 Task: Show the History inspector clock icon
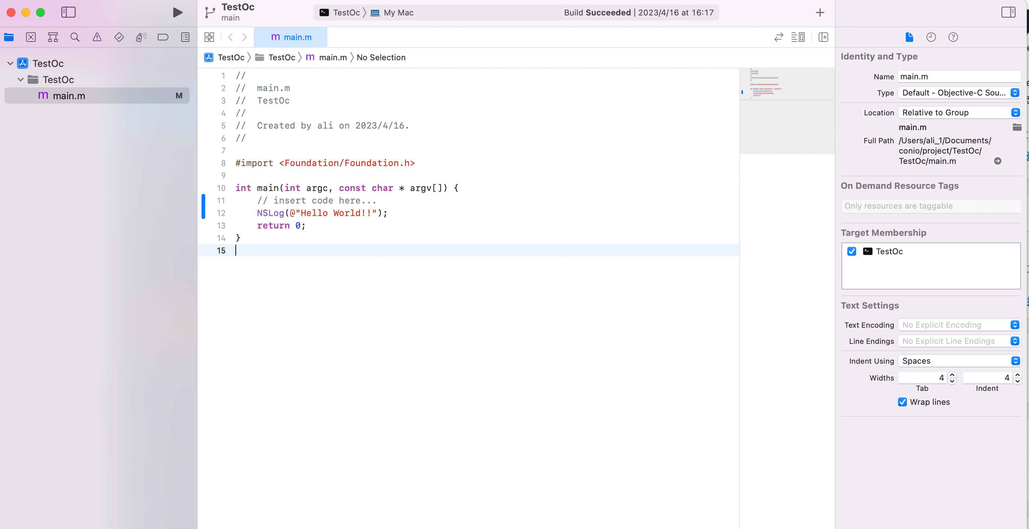[931, 37]
